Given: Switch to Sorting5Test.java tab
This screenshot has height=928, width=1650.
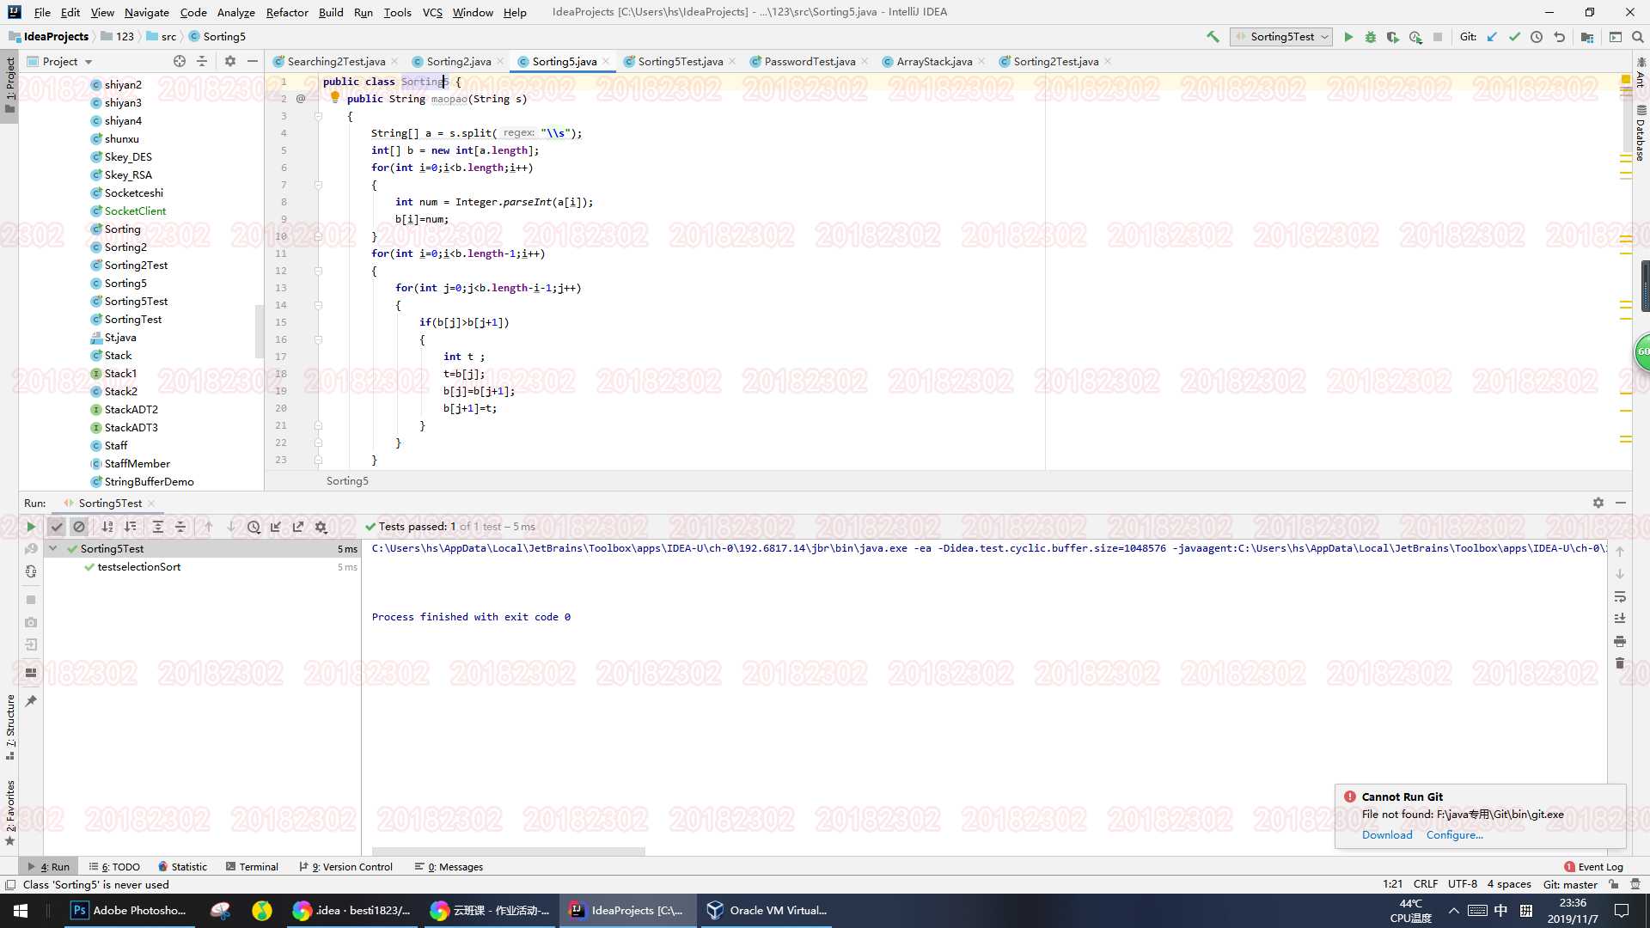Looking at the screenshot, I should [679, 61].
